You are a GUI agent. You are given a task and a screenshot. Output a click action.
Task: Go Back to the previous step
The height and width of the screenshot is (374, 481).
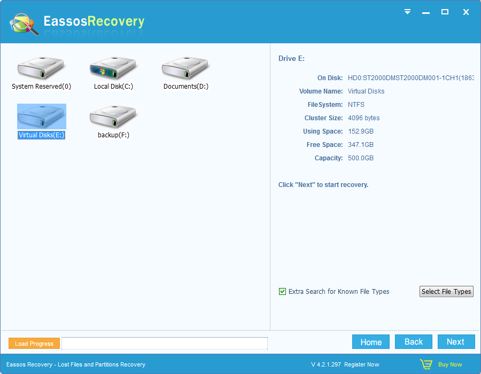[x=414, y=342]
